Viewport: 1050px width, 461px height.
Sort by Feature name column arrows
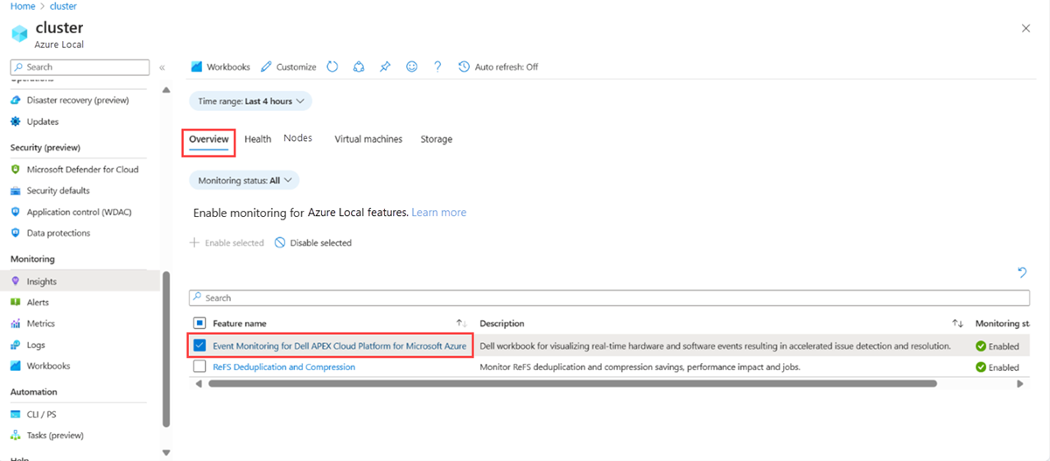tap(462, 324)
